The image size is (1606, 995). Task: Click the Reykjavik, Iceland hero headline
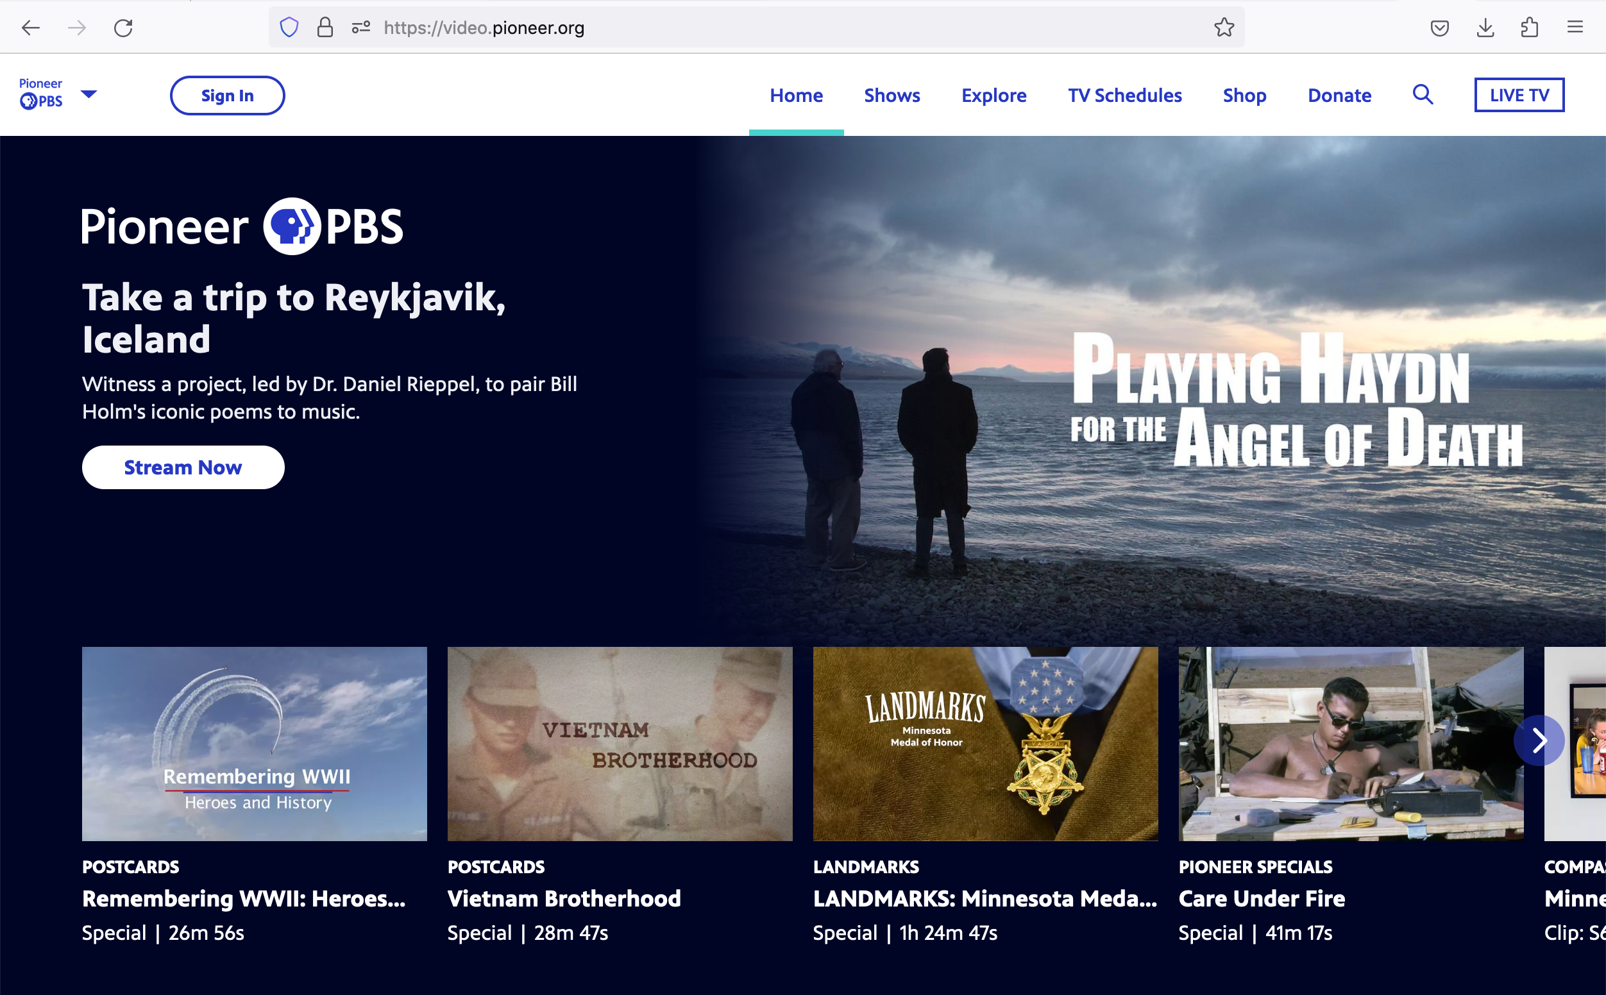pos(294,318)
